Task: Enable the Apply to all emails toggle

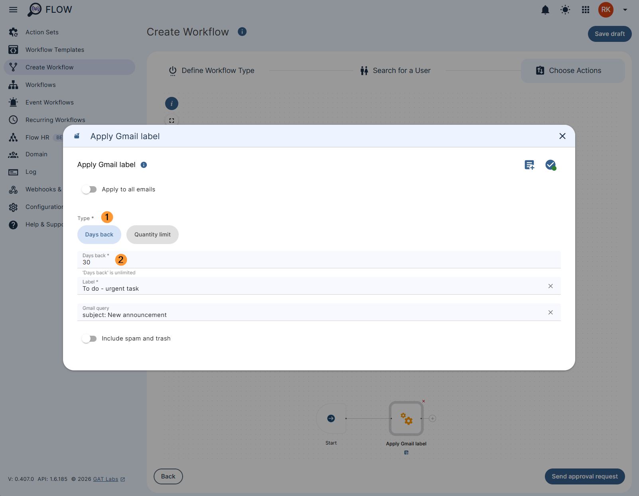Action: 89,189
